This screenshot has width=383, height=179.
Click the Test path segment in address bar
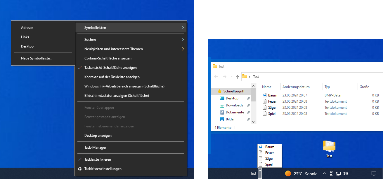[256, 77]
